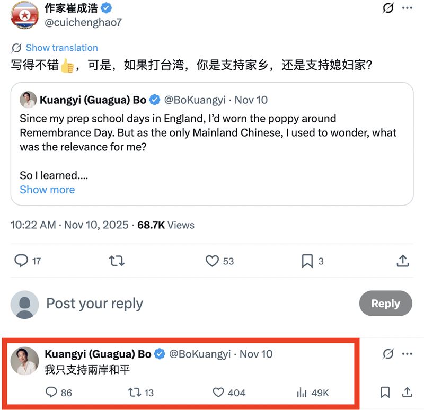The width and height of the screenshot is (424, 410).
Task: Open more options menu on Kuangyi Bo's reply
Action: [407, 353]
